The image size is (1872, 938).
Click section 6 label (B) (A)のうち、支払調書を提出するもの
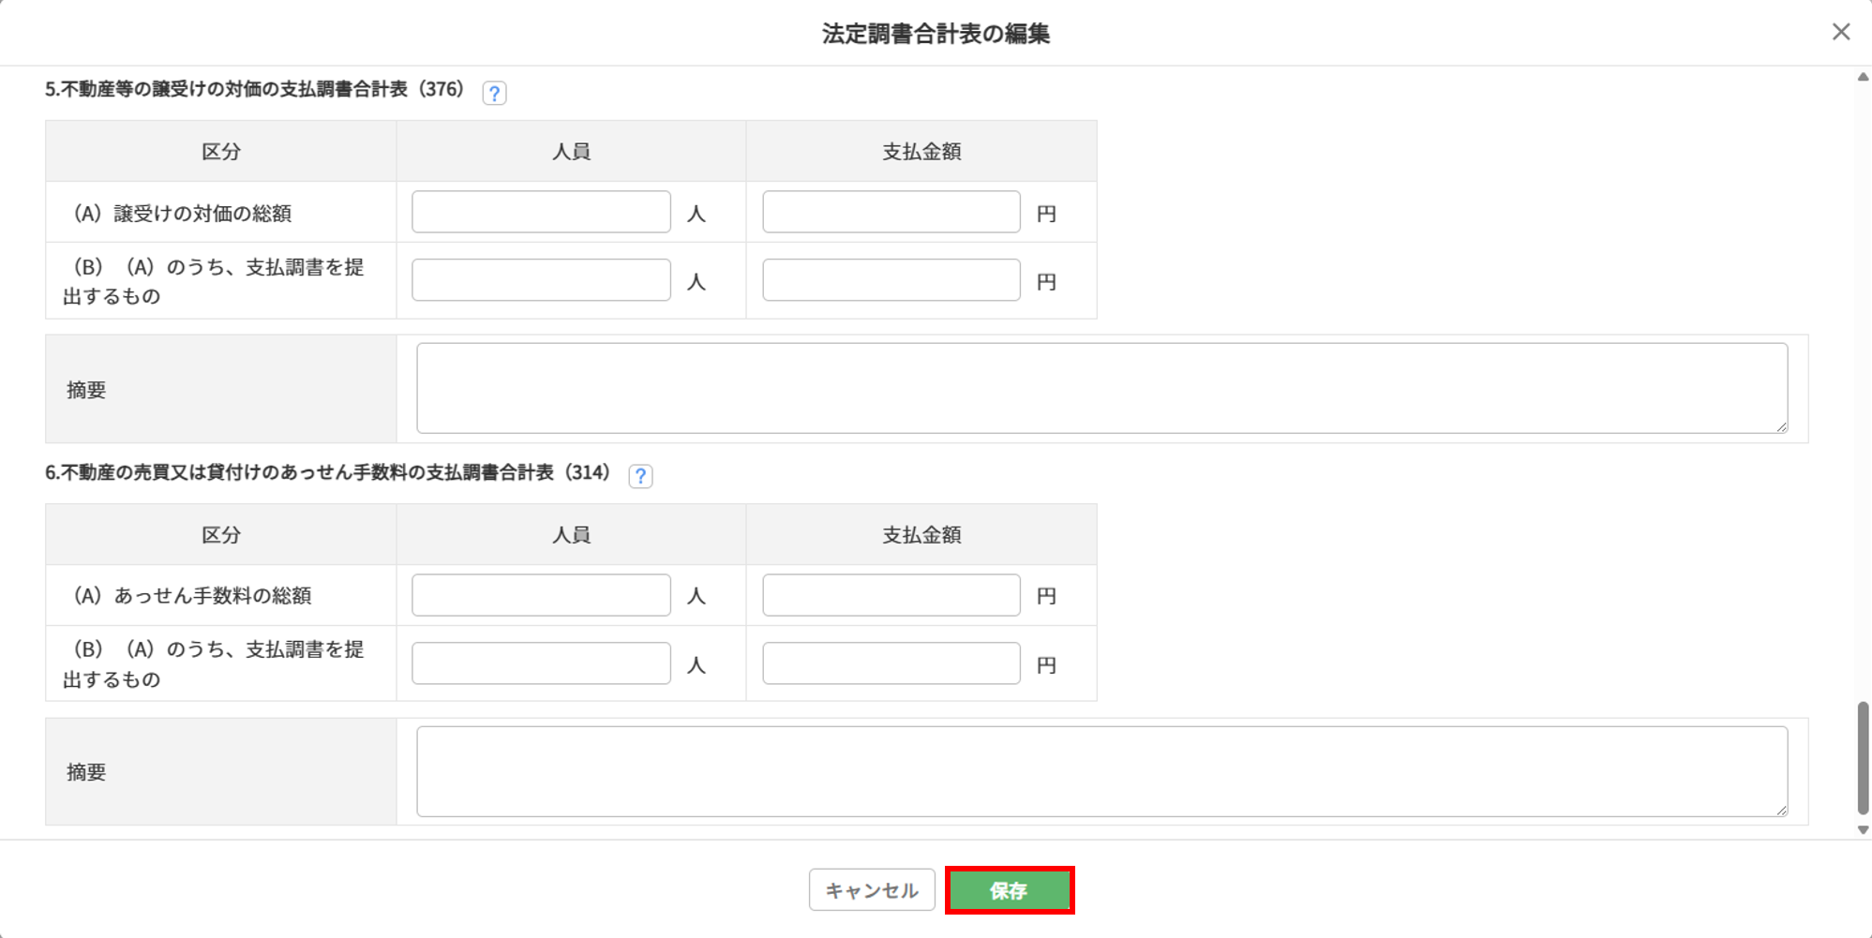point(214,664)
